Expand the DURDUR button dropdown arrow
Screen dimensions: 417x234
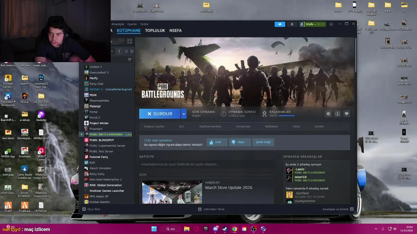click(x=184, y=114)
